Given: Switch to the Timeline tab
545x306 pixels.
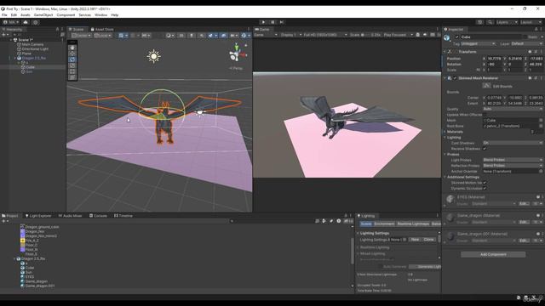Looking at the screenshot, I should click(x=123, y=216).
